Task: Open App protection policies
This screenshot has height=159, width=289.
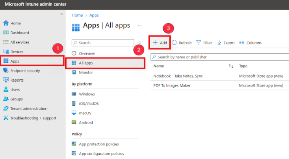Action: coord(98,144)
